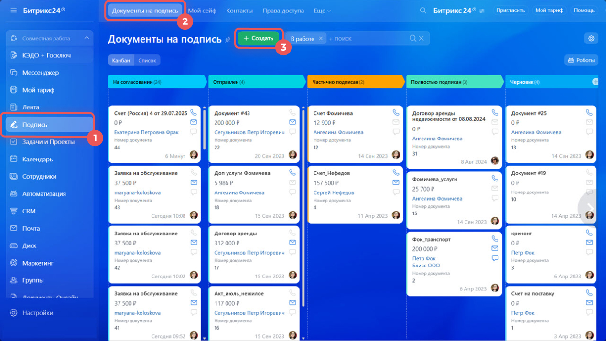Open company link Блисс ООО

point(426,266)
